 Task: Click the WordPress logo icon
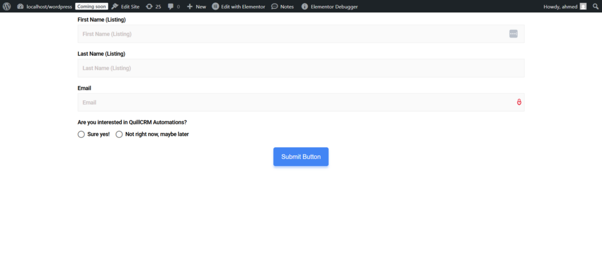point(7,6)
